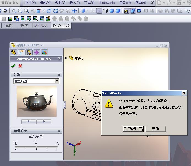The width and height of the screenshot is (191, 166).
Task: Switch to the 办公室产品 tab
Action: click(61, 26)
